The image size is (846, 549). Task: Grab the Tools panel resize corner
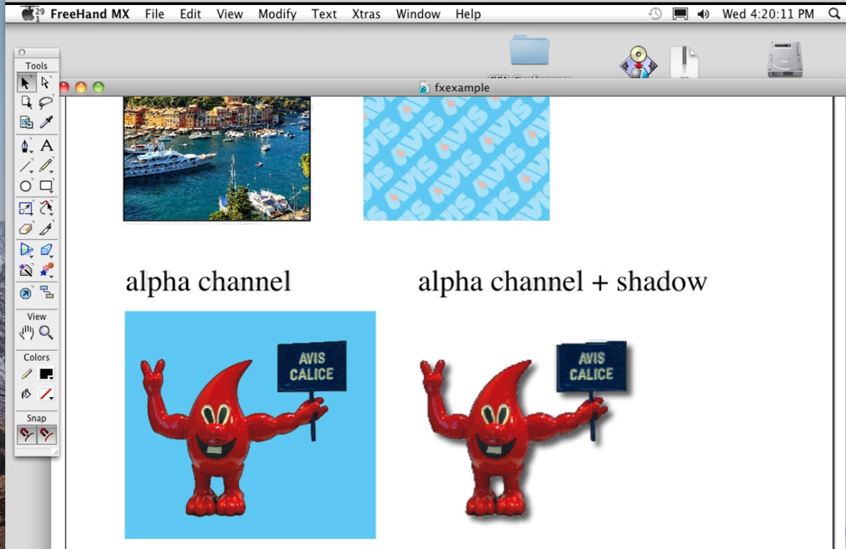pyautogui.click(x=54, y=452)
